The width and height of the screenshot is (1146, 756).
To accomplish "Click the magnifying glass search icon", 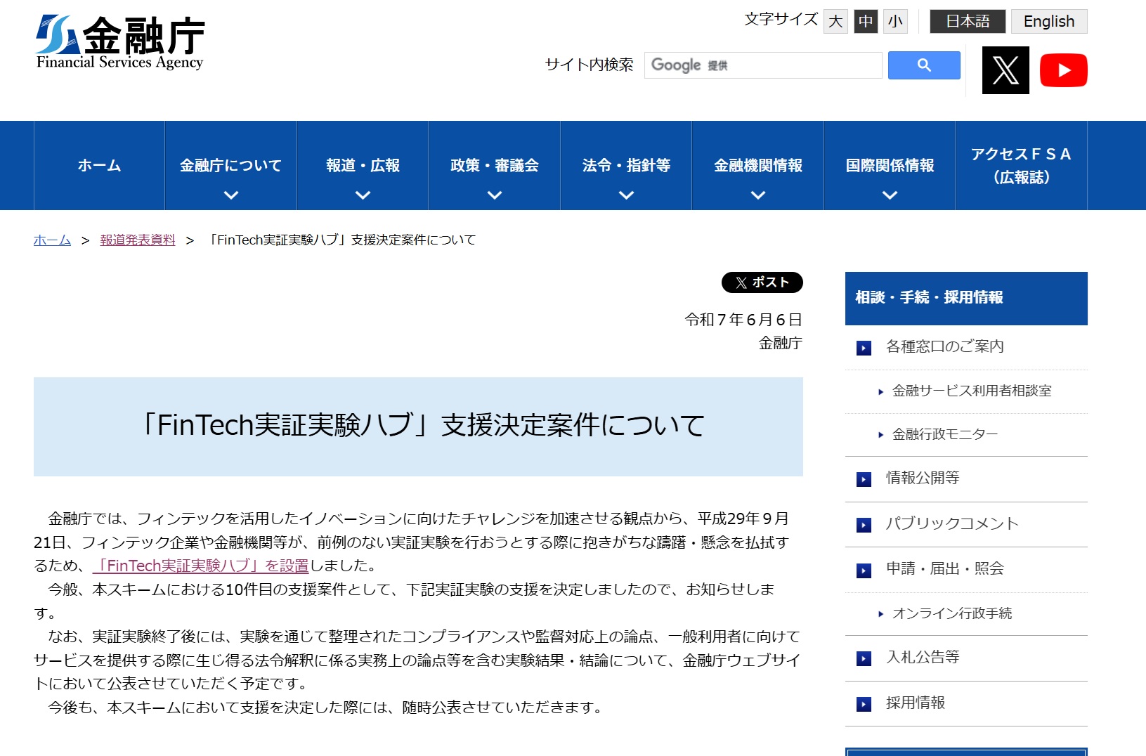I will pyautogui.click(x=923, y=65).
